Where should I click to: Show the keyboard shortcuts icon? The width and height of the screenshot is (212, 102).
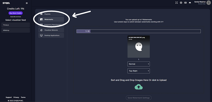coord(185,3)
